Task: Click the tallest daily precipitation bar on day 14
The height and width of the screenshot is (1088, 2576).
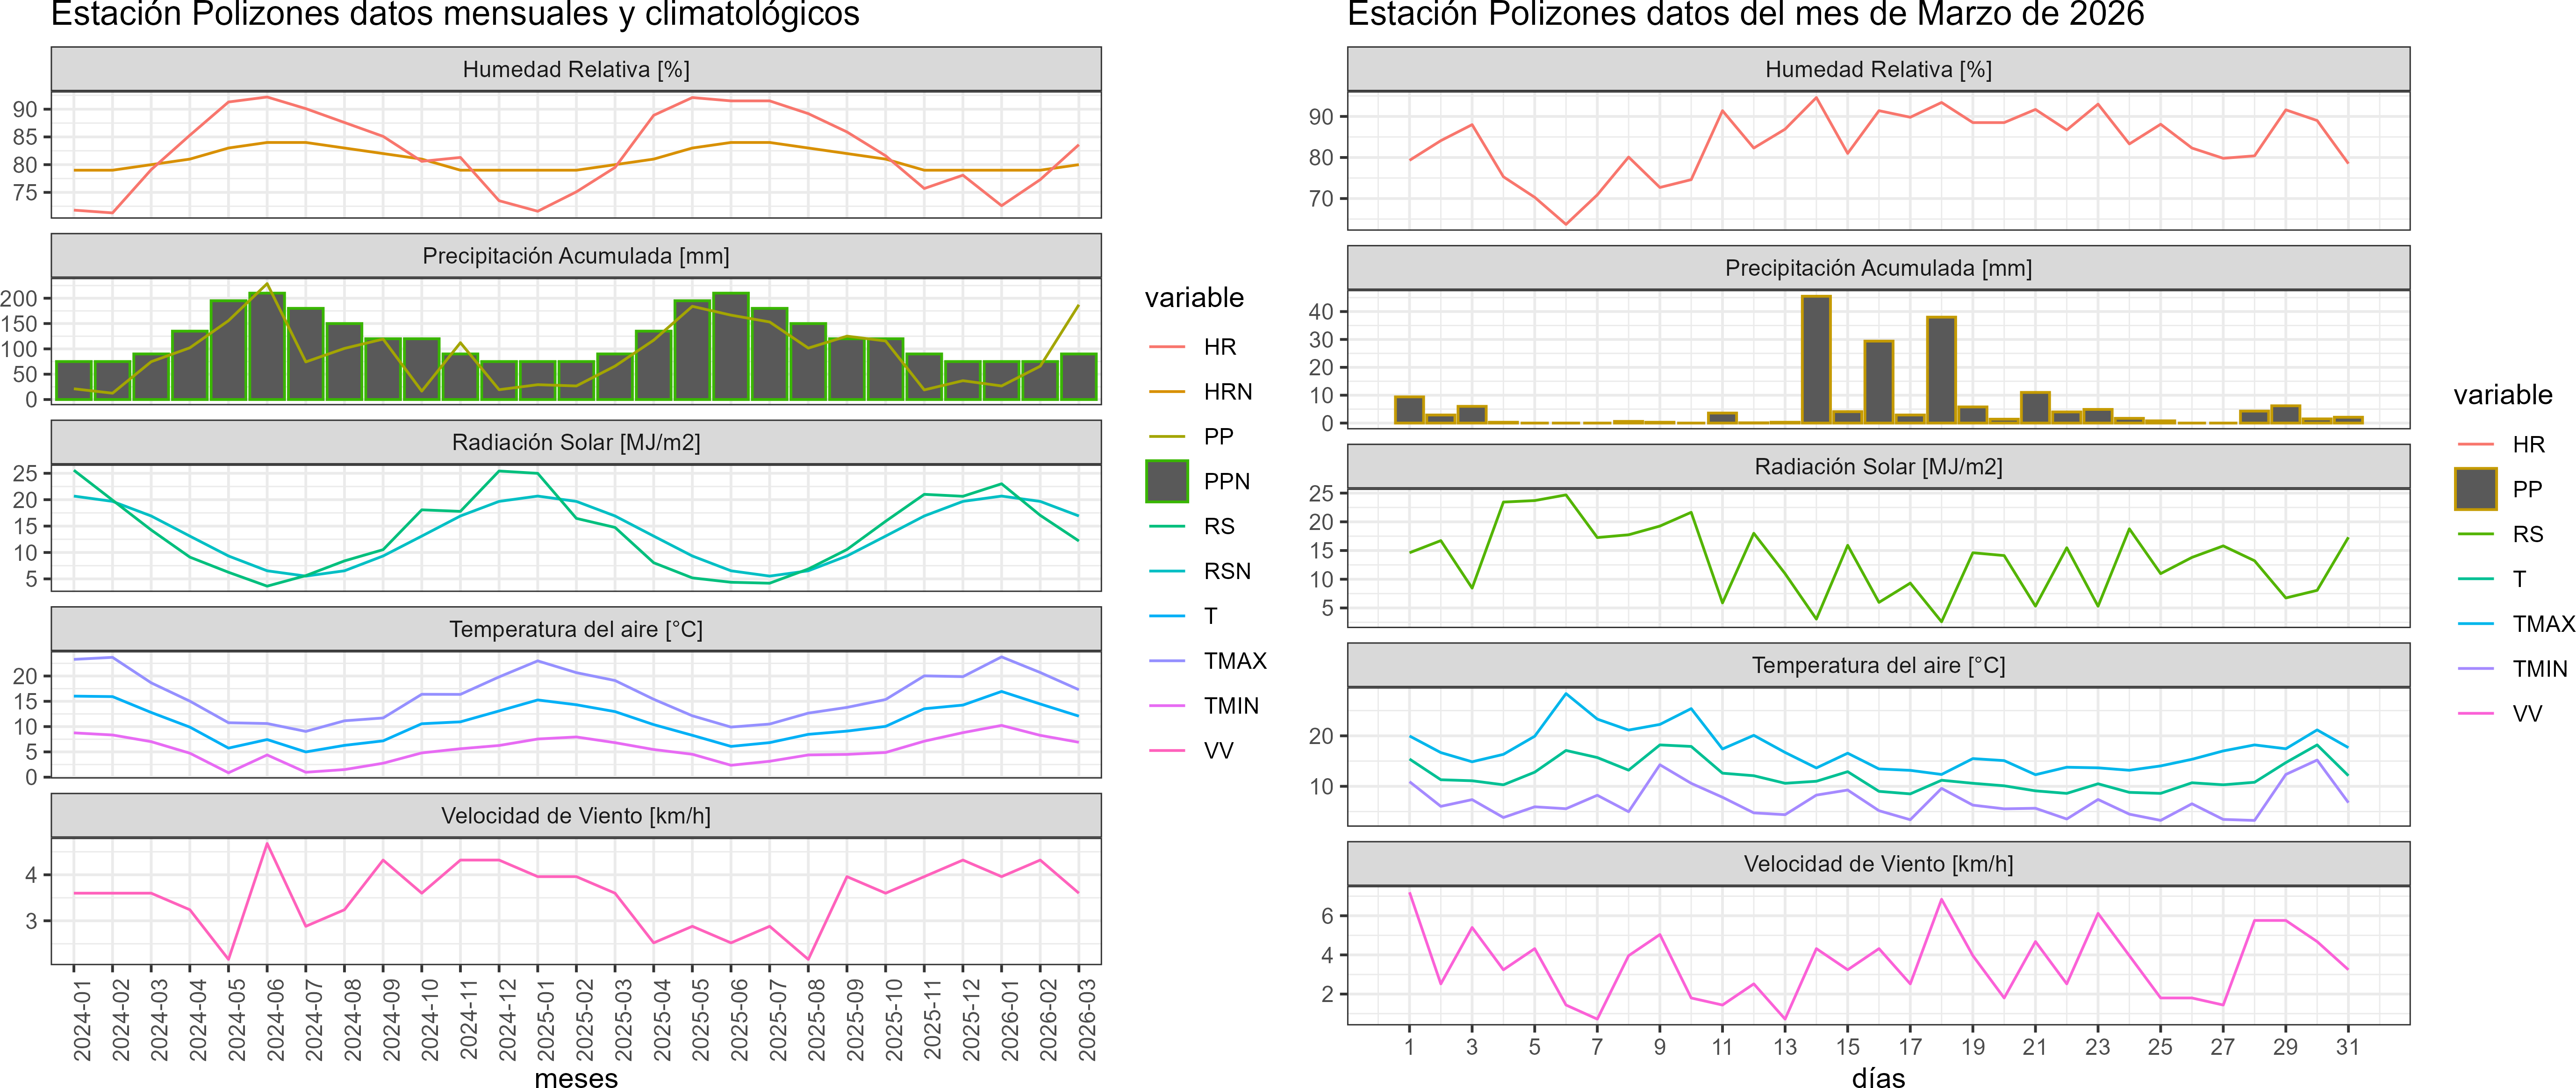Action: tap(1816, 360)
